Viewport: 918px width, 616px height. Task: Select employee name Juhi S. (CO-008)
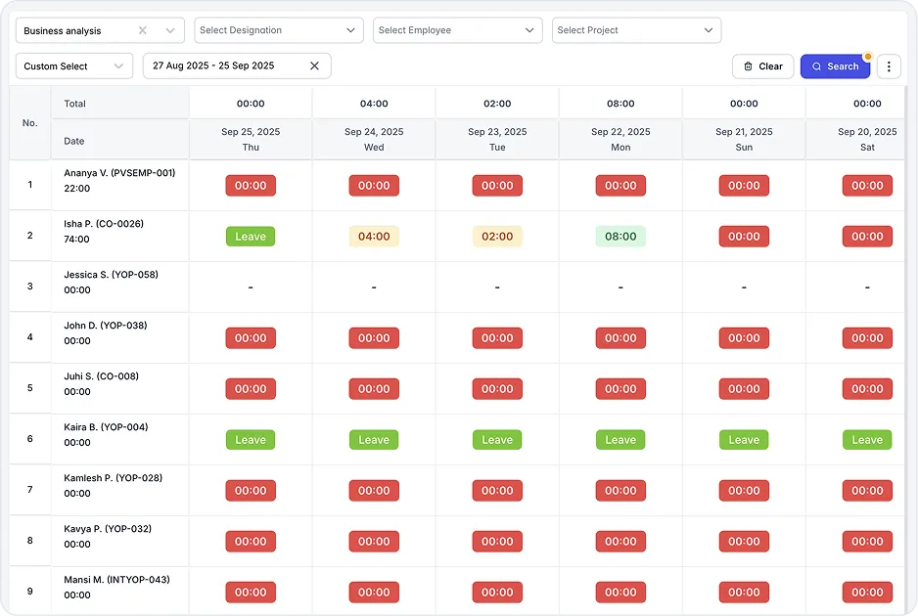pyautogui.click(x=101, y=376)
